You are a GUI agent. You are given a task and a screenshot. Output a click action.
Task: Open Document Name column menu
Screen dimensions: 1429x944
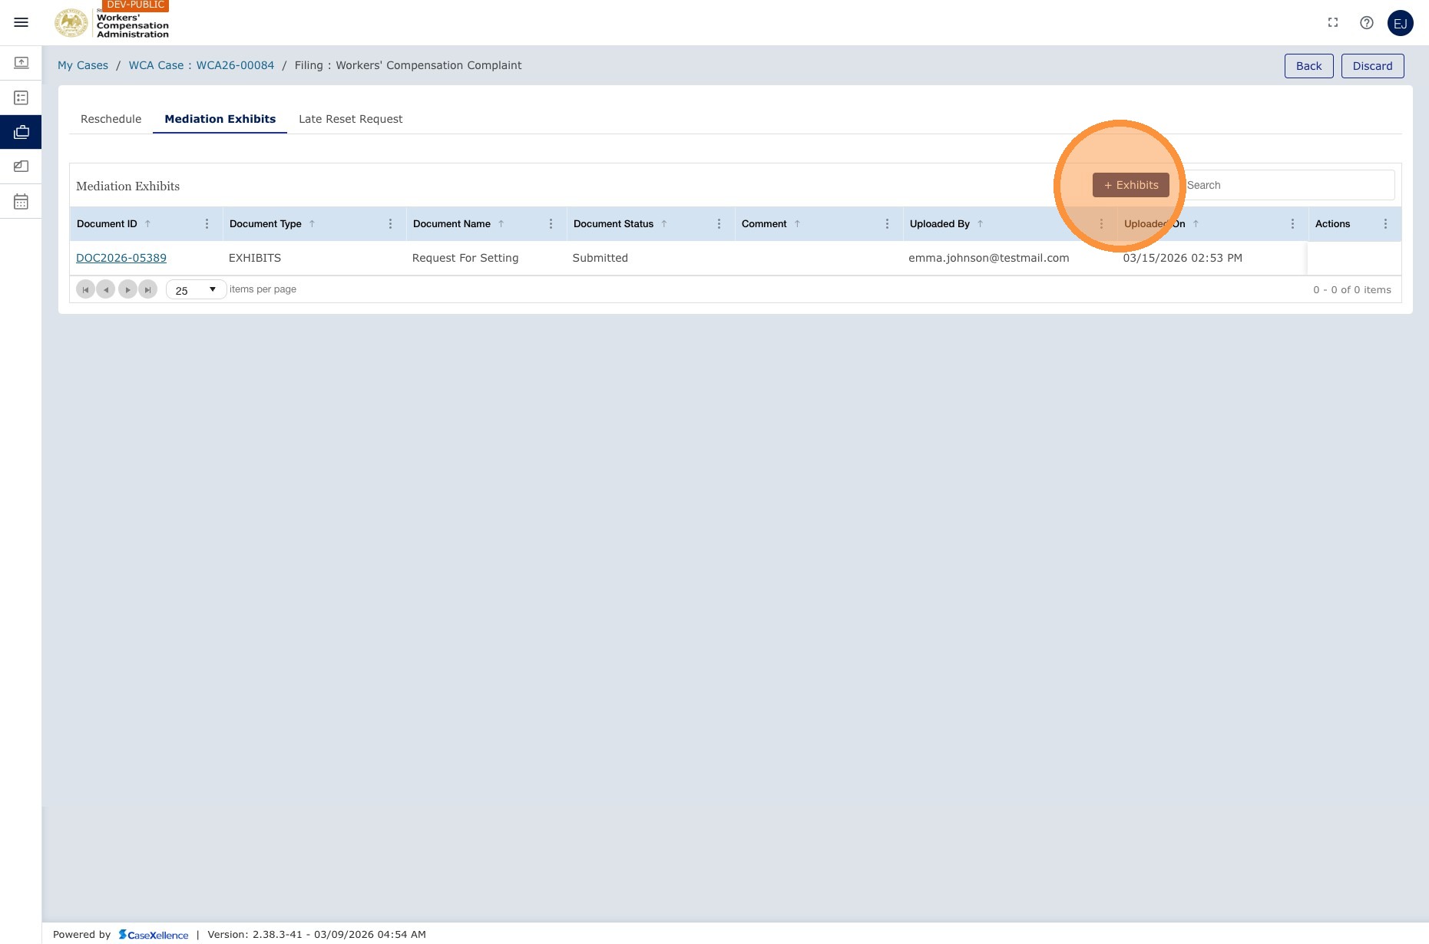tap(551, 224)
